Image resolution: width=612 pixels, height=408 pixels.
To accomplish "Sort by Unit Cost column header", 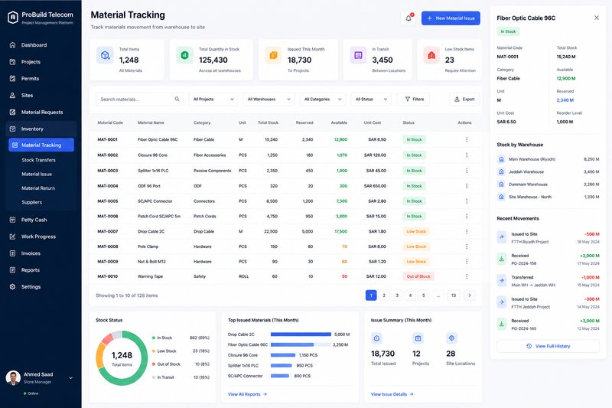I will pyautogui.click(x=373, y=122).
